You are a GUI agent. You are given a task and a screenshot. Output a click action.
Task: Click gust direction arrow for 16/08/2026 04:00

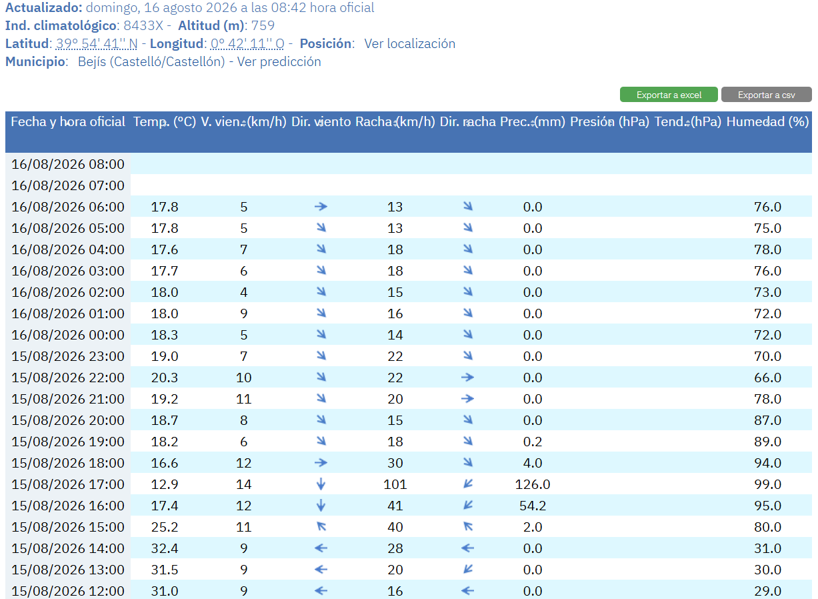(467, 249)
